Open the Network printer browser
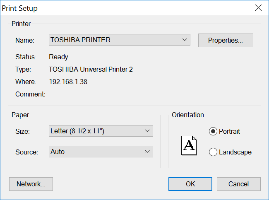 [x=31, y=184]
